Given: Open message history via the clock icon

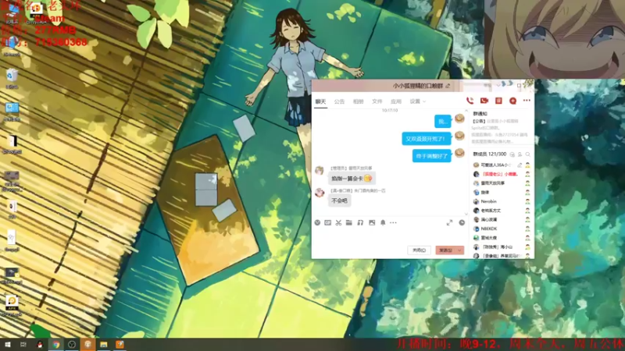Looking at the screenshot, I should pyautogui.click(x=462, y=223).
